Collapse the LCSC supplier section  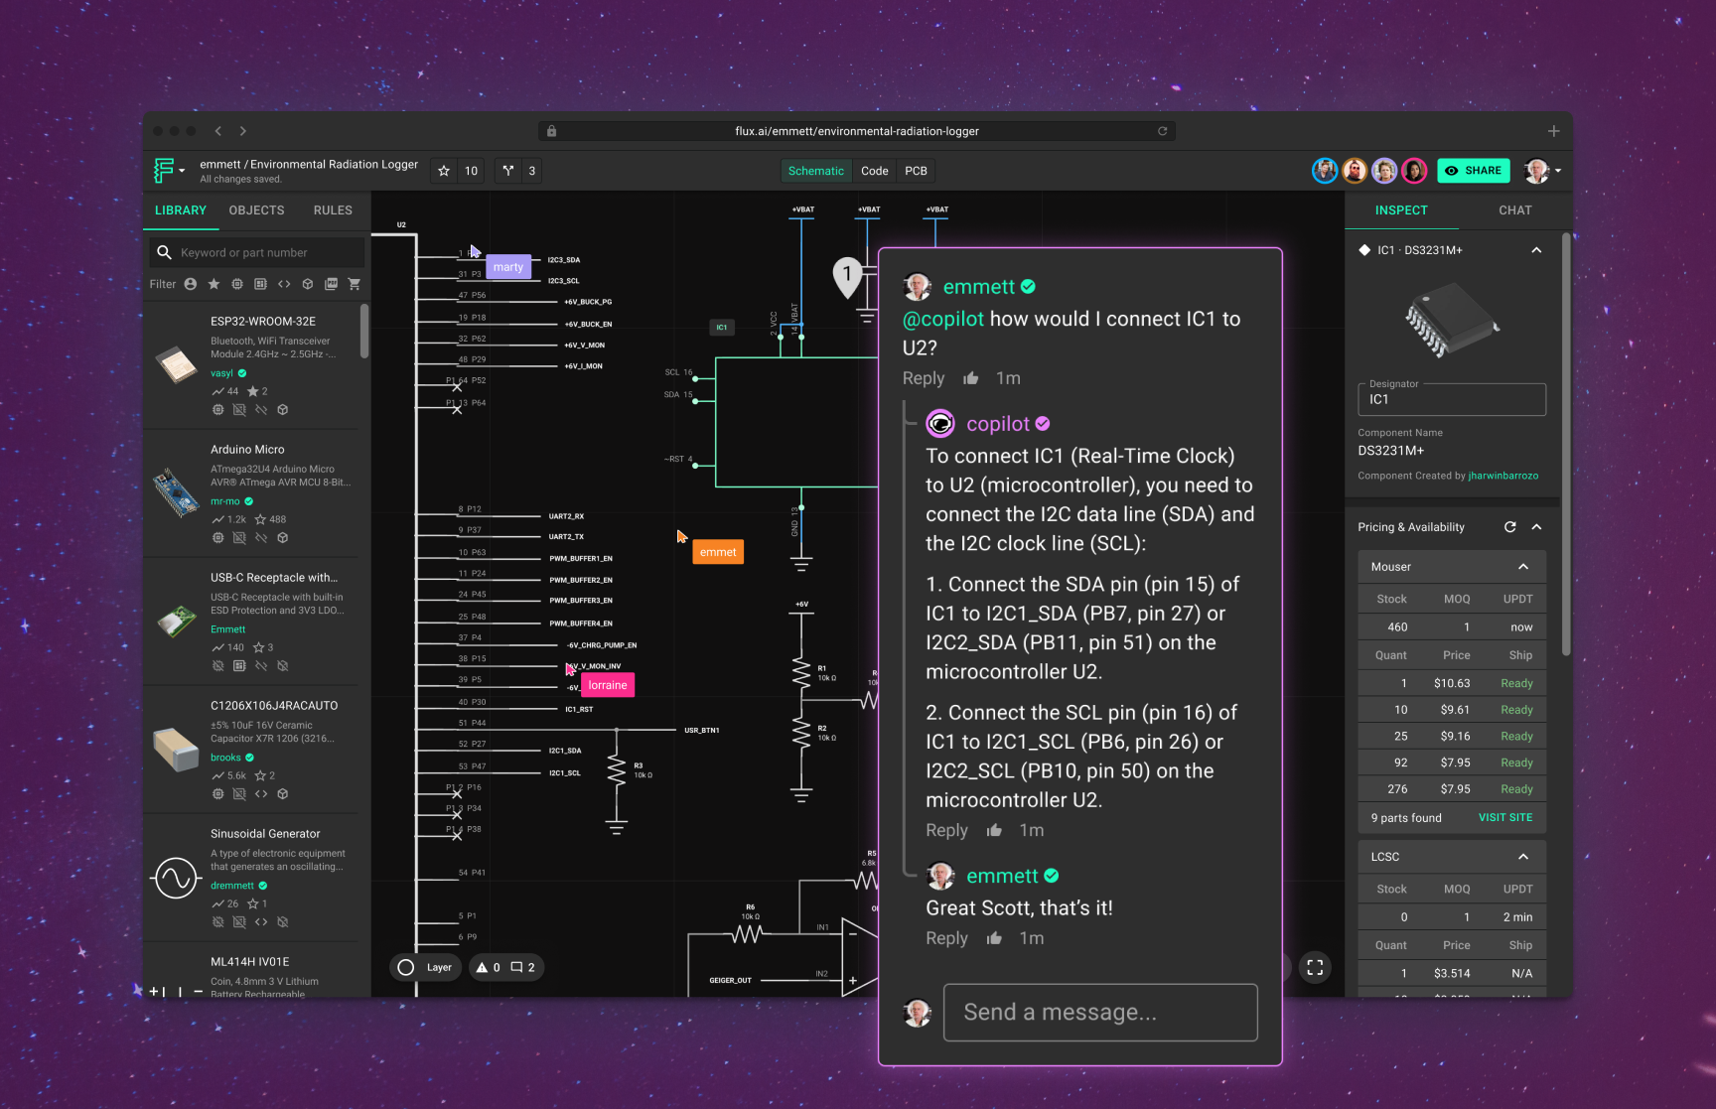point(1524,856)
